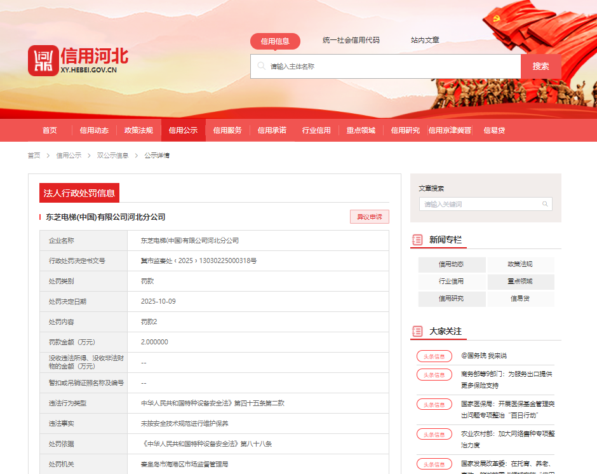Select the 信用信息 search tab
597x474 pixels.
click(x=275, y=41)
